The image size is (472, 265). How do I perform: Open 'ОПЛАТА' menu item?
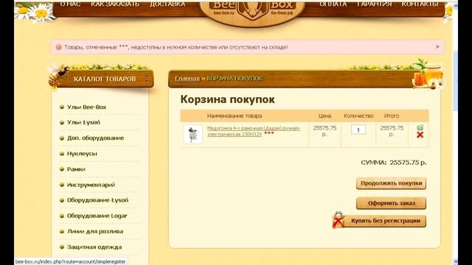[x=333, y=4]
